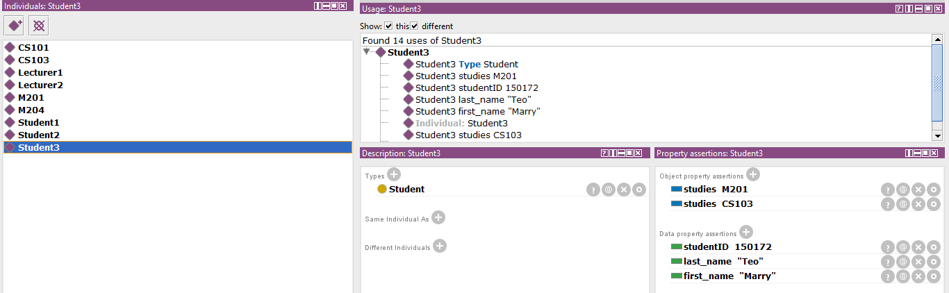Viewport: 949px width, 293px height.
Task: Open annotations for the last_name Teo assertion
Action: [903, 262]
